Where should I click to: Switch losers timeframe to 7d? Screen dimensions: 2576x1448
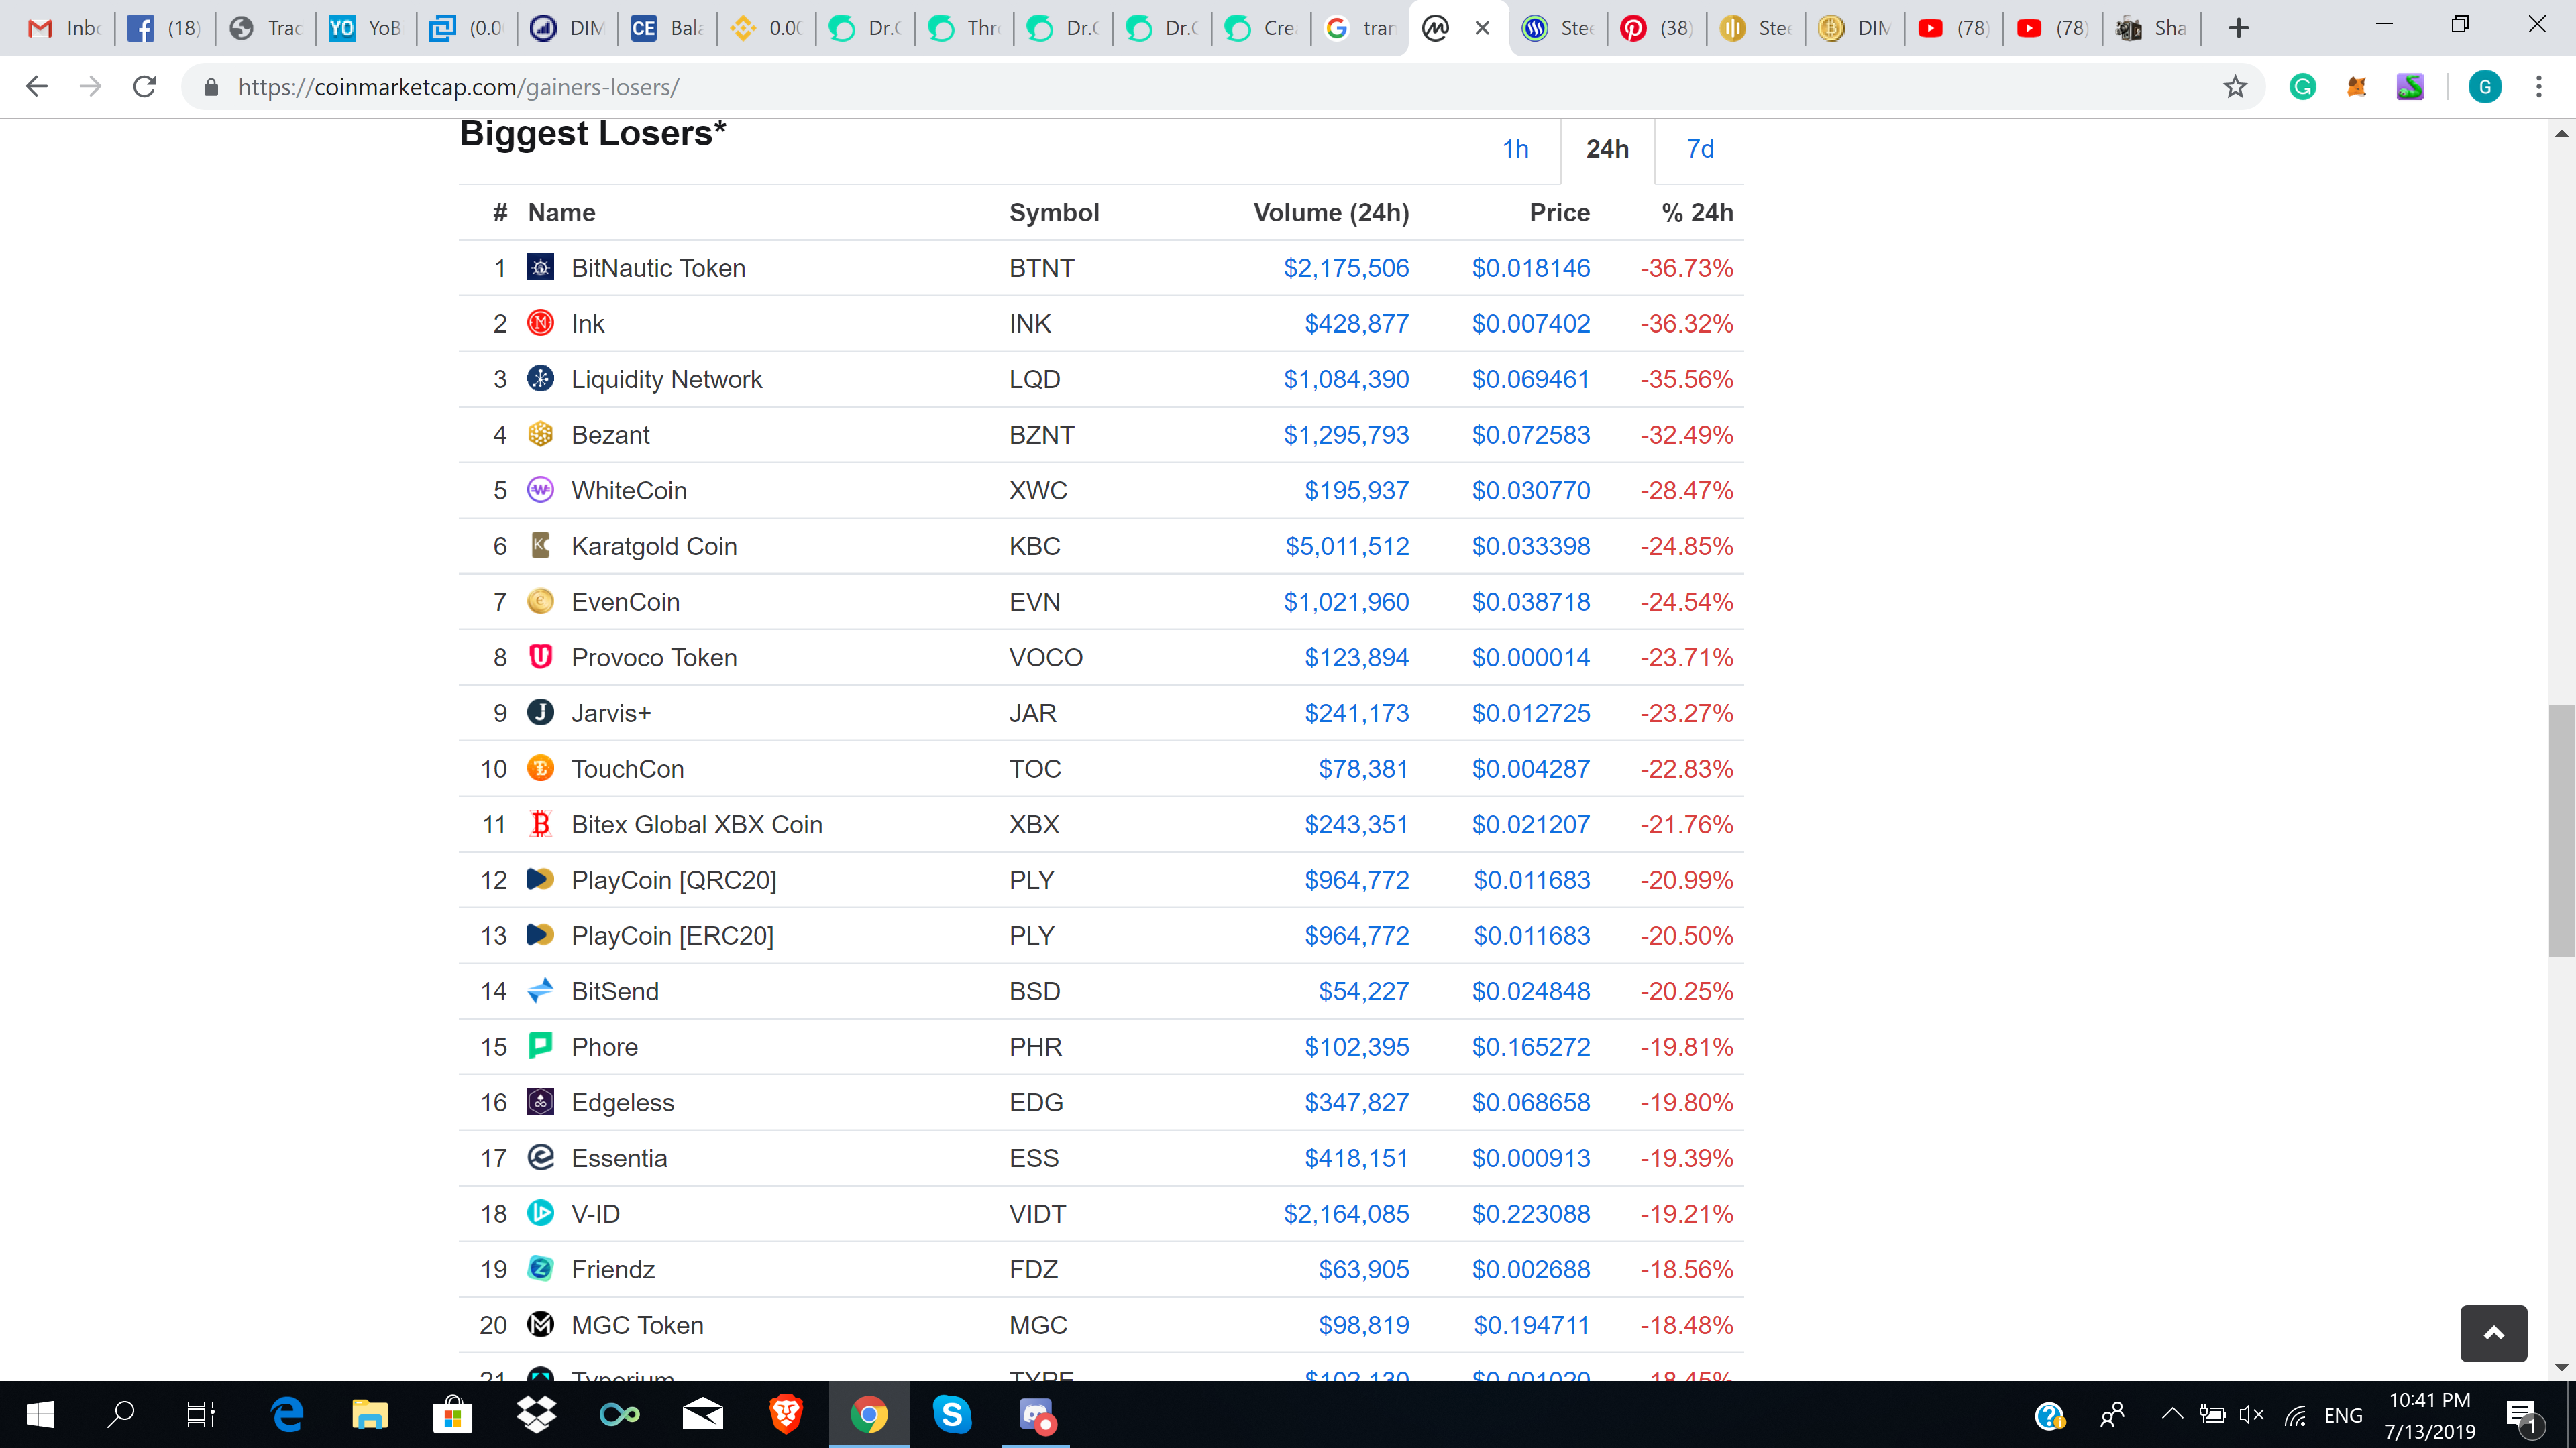pyautogui.click(x=1700, y=149)
